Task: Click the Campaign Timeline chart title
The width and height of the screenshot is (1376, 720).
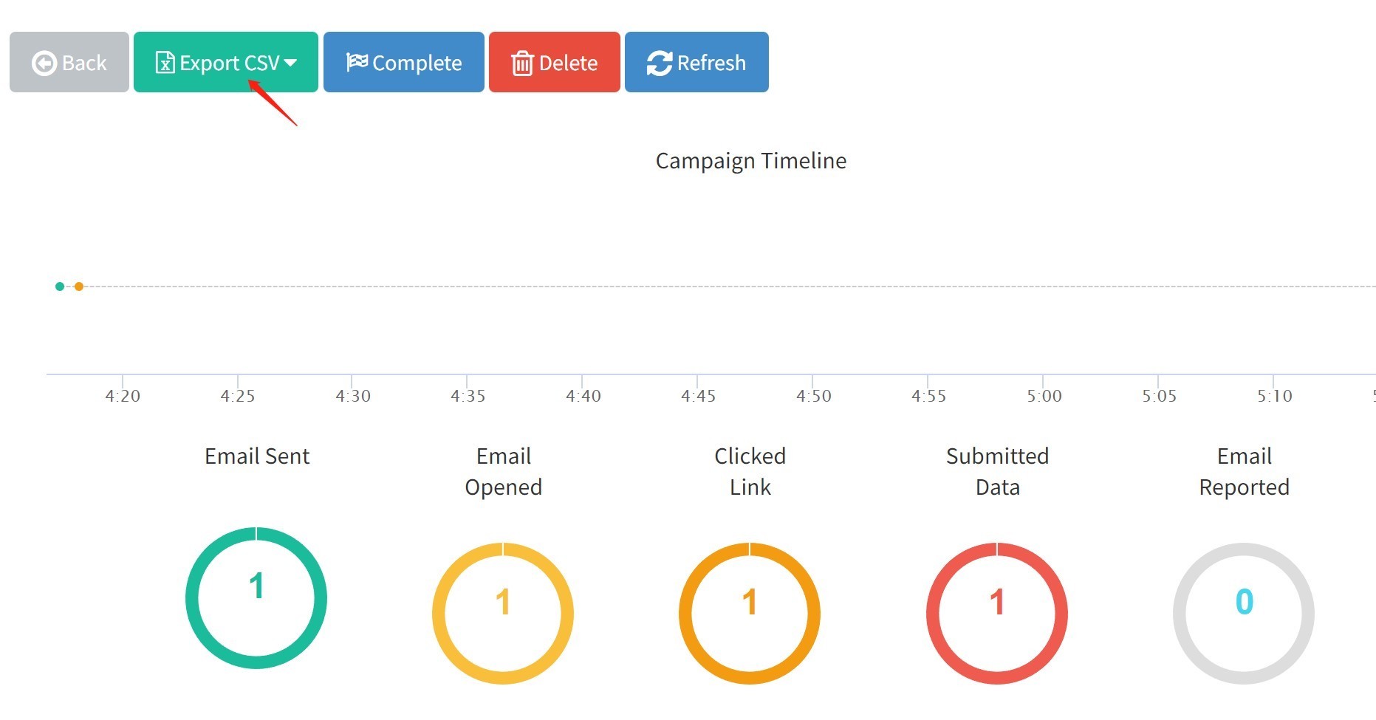Action: click(x=751, y=161)
